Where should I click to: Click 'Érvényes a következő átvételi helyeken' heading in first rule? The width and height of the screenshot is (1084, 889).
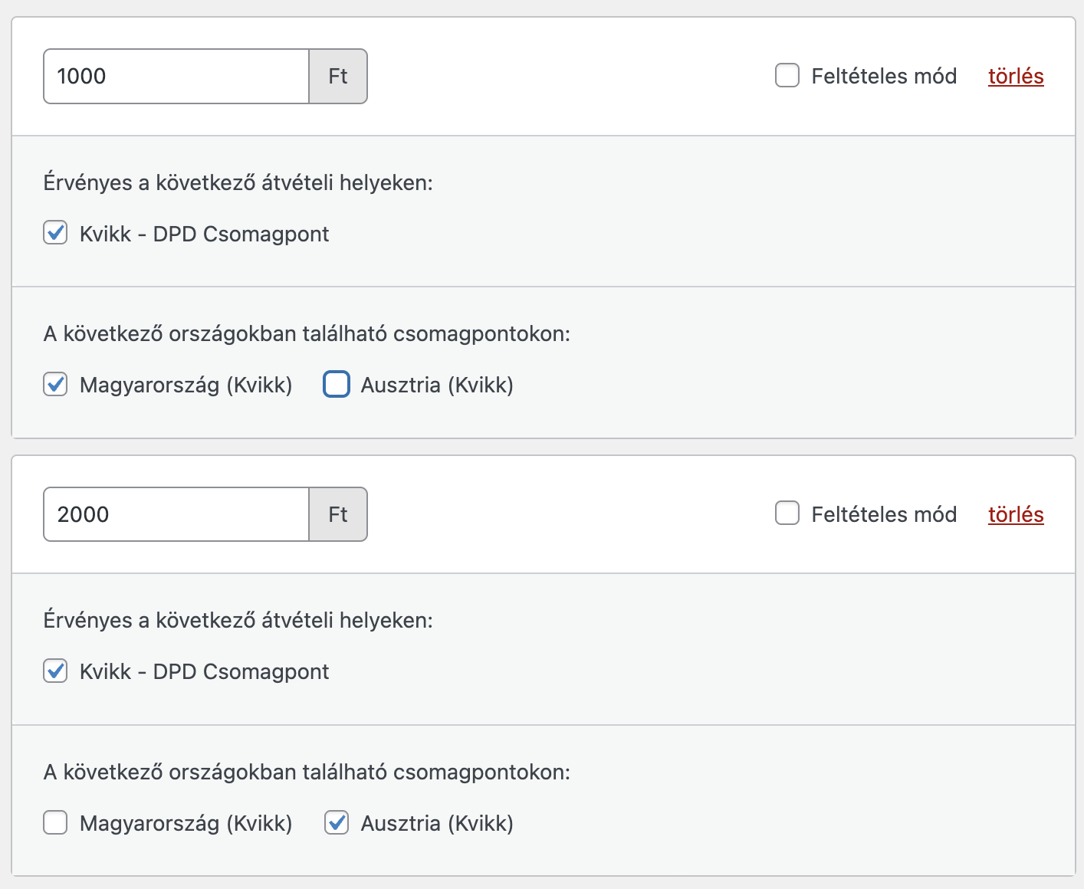pyautogui.click(x=238, y=183)
